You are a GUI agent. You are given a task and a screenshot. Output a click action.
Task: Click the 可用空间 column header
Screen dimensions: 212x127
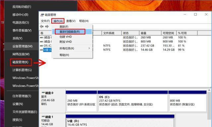169,33
